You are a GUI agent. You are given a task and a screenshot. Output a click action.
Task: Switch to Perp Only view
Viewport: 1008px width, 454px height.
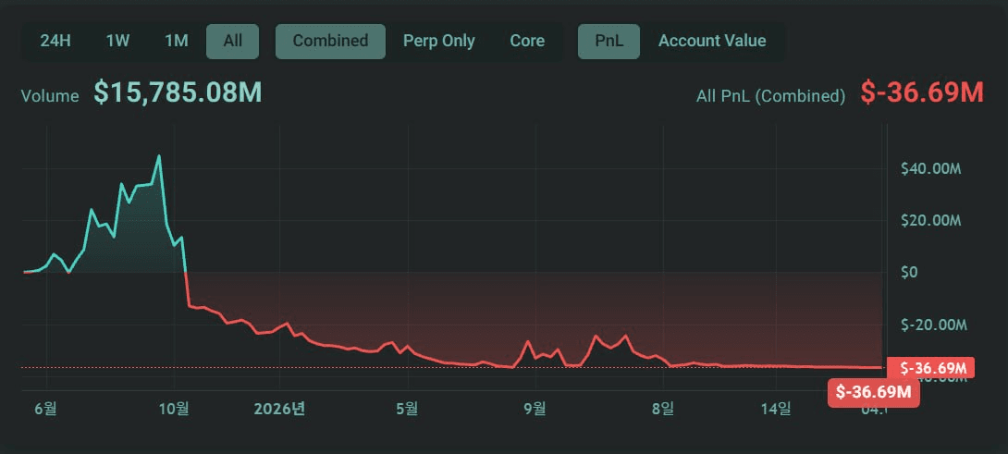coord(439,42)
